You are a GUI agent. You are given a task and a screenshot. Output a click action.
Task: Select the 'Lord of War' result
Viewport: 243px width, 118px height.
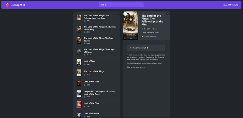(x=96, y=63)
